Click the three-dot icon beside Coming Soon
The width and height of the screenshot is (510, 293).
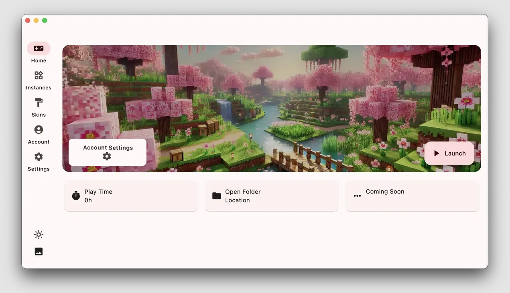pyautogui.click(x=357, y=196)
